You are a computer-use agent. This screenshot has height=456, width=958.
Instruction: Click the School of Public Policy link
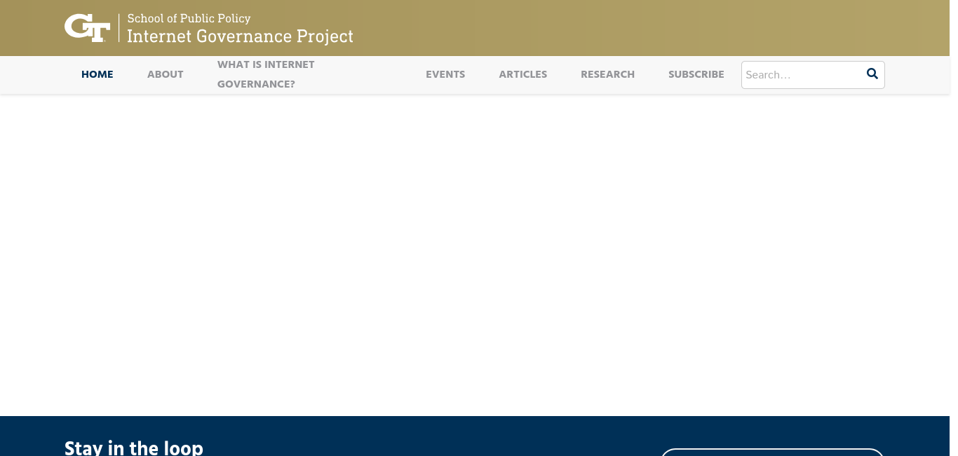[x=189, y=18]
